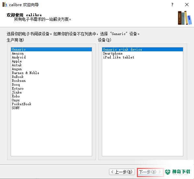This screenshot has height=179, width=194.
Task: Choose Booq as the manufacturer
Action: tap(51, 84)
